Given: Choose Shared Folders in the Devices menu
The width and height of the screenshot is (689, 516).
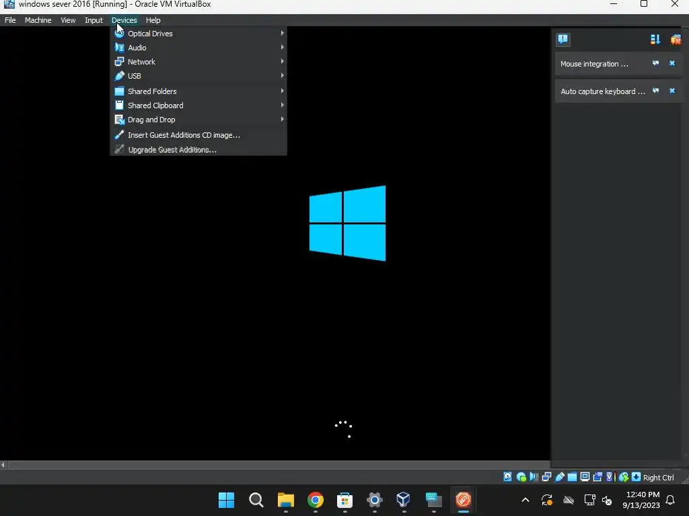Looking at the screenshot, I should 198,91.
